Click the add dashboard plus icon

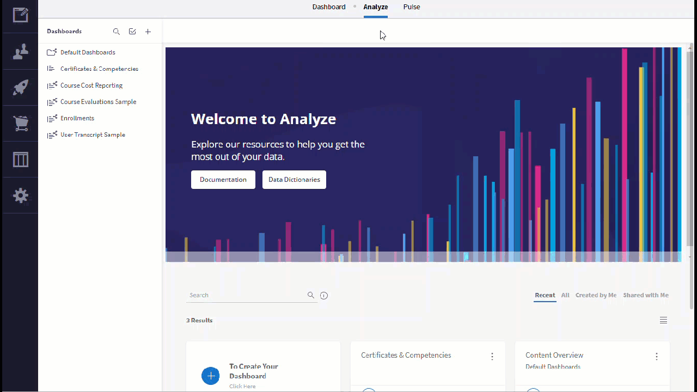click(148, 32)
